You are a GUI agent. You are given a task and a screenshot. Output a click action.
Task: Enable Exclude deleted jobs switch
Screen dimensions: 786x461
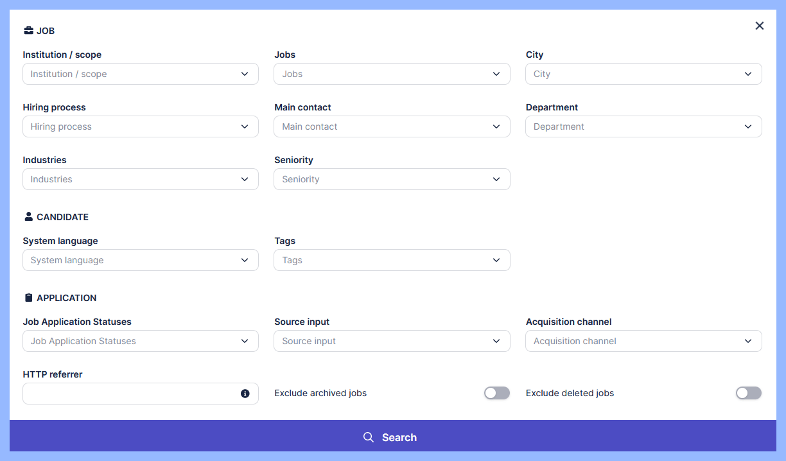(748, 393)
